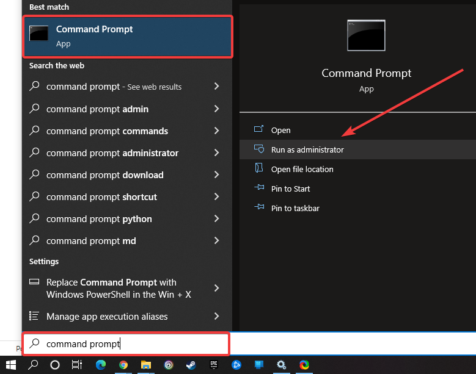
Task: Open Cortana circle icon on taskbar
Action: pyautogui.click(x=55, y=365)
